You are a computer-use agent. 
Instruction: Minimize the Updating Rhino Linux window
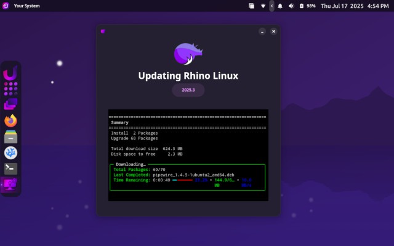[x=262, y=31]
